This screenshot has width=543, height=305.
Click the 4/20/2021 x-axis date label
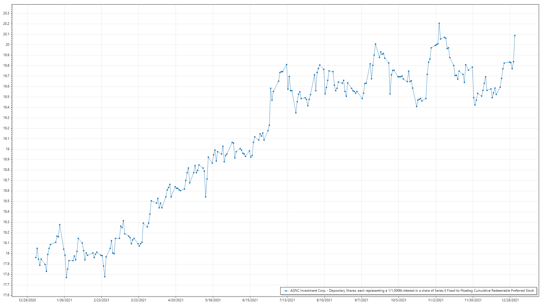point(176,300)
